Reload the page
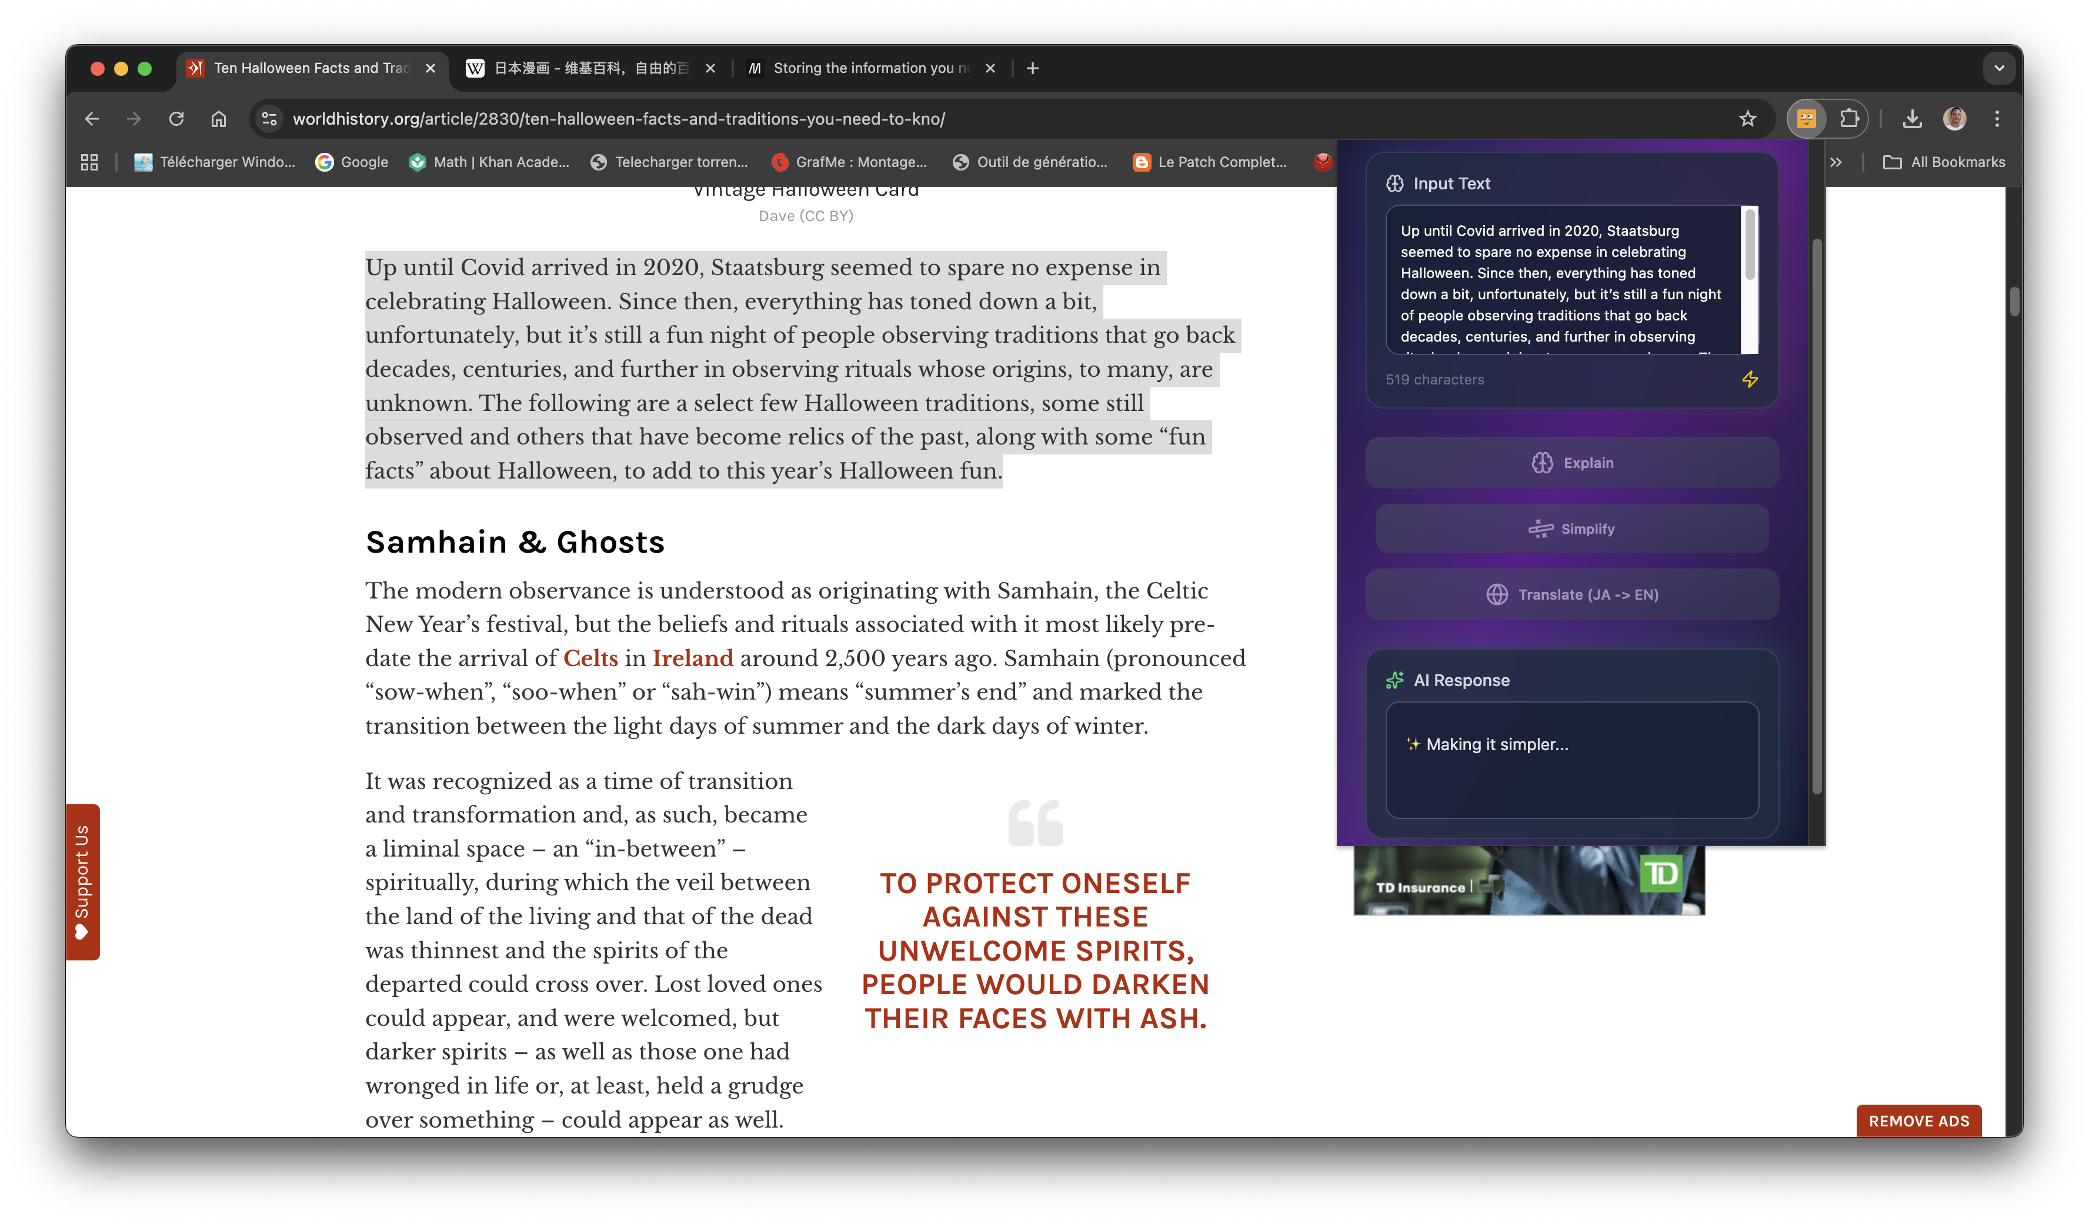 point(176,119)
